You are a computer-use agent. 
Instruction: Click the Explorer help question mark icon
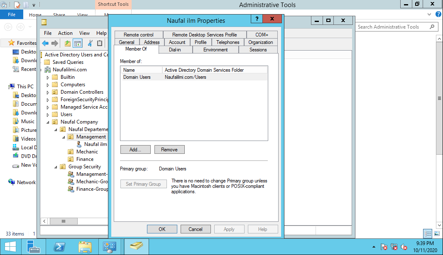(438, 14)
